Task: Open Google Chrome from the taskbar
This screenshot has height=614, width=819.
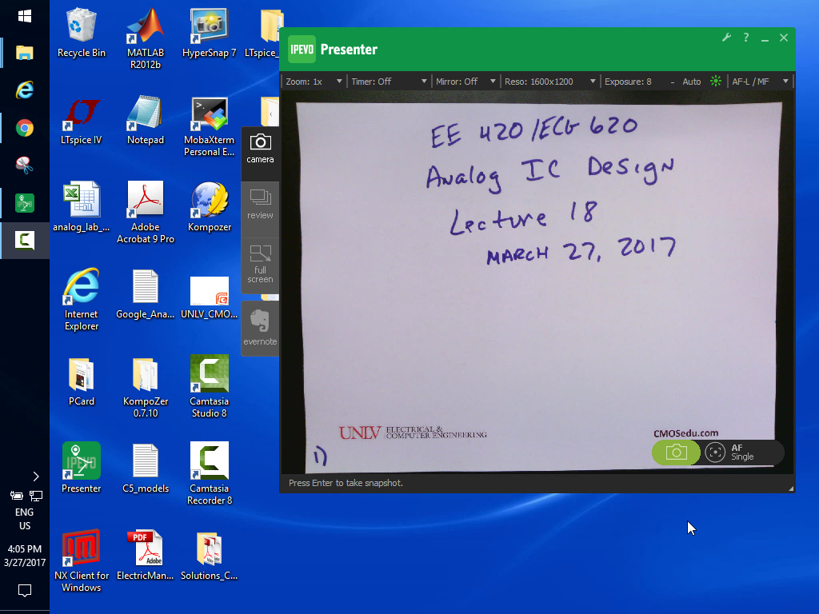Action: [25, 128]
